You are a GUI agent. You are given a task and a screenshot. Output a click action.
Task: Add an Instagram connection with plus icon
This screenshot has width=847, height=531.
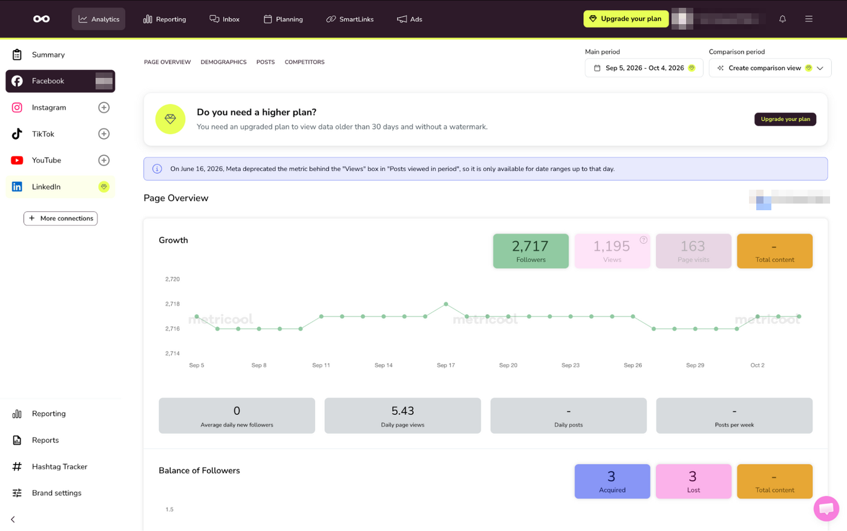104,108
